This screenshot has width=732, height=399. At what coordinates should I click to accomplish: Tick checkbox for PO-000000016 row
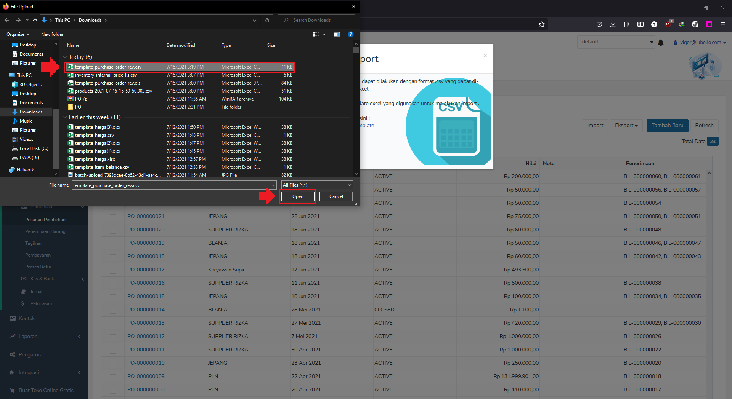click(113, 284)
